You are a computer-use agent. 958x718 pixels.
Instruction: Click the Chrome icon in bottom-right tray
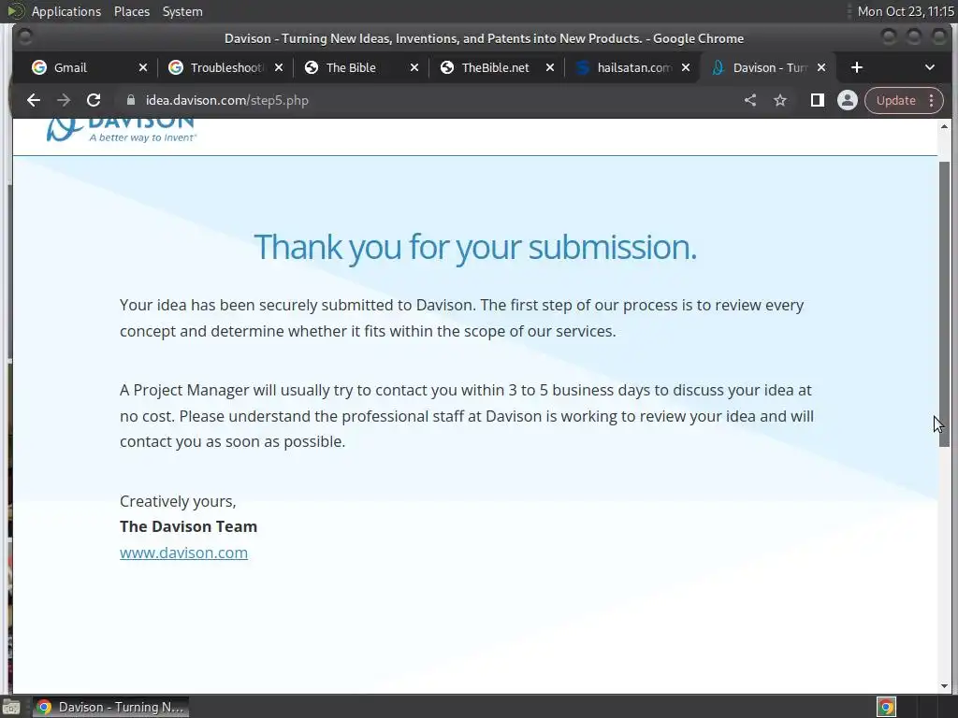[x=886, y=708]
